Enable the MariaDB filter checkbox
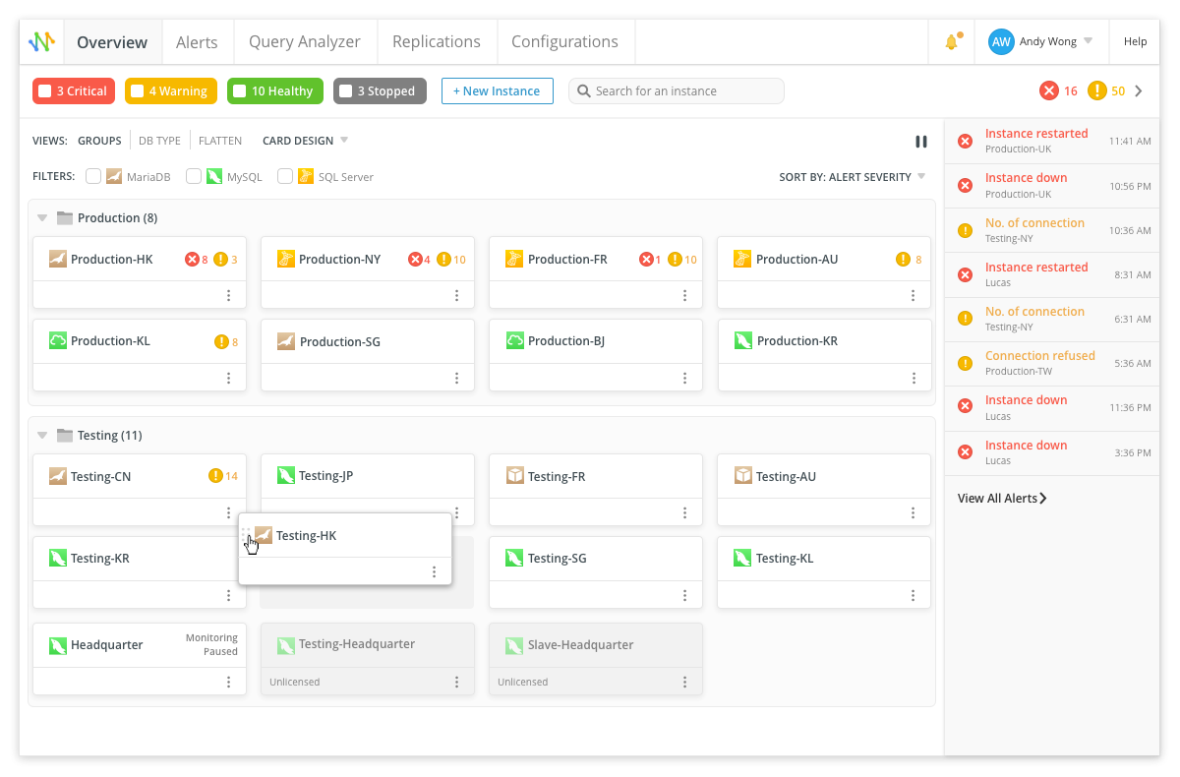 pos(93,177)
